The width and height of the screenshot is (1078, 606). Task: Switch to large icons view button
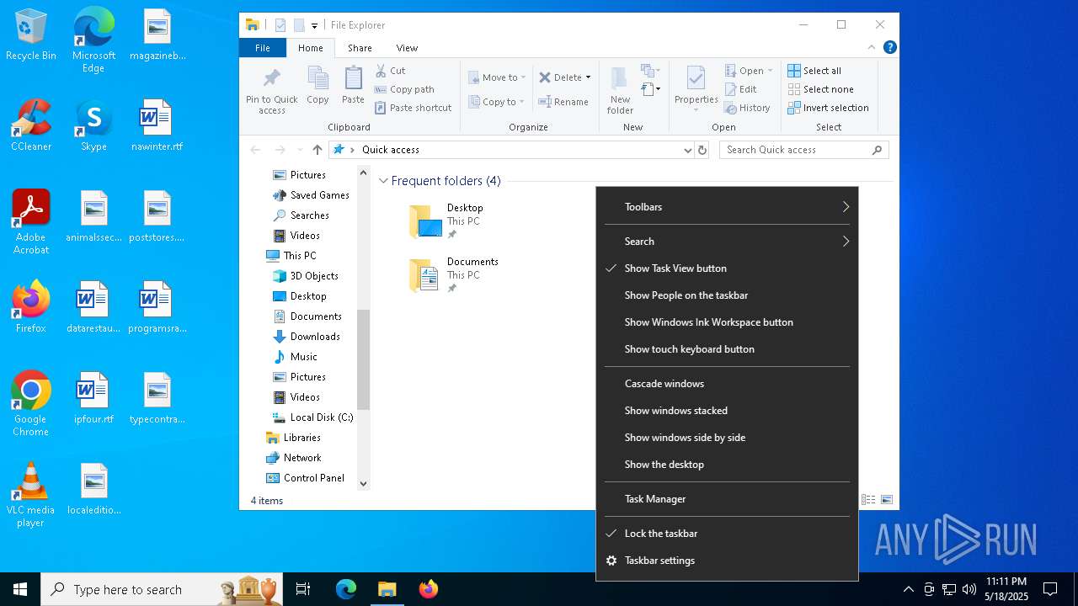886,500
